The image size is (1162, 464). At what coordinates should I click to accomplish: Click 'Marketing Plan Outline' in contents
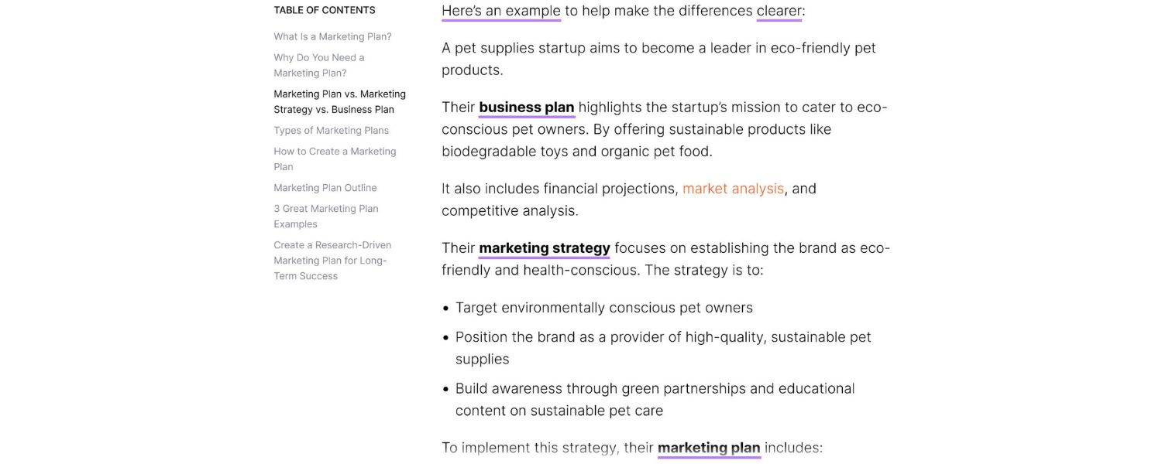click(x=325, y=187)
